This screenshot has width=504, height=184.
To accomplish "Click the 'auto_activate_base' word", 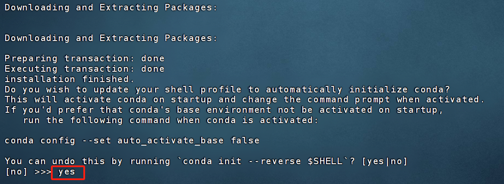I will click(x=171, y=141).
